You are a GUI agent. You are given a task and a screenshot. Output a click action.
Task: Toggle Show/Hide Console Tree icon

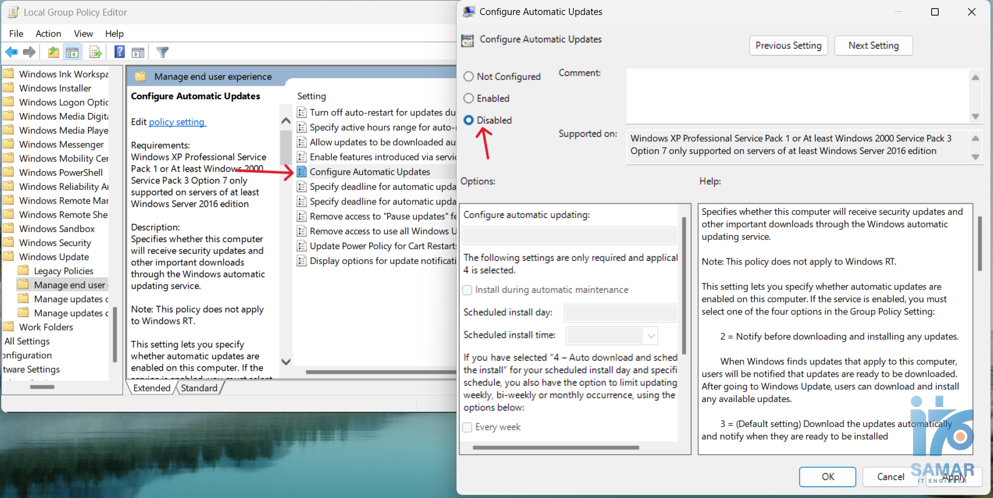[x=72, y=52]
